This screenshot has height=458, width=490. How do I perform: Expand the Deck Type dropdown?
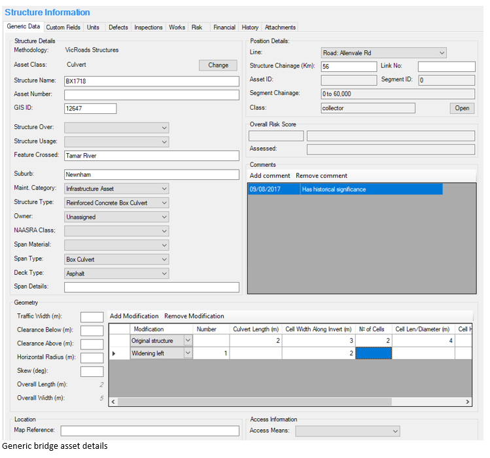(164, 273)
